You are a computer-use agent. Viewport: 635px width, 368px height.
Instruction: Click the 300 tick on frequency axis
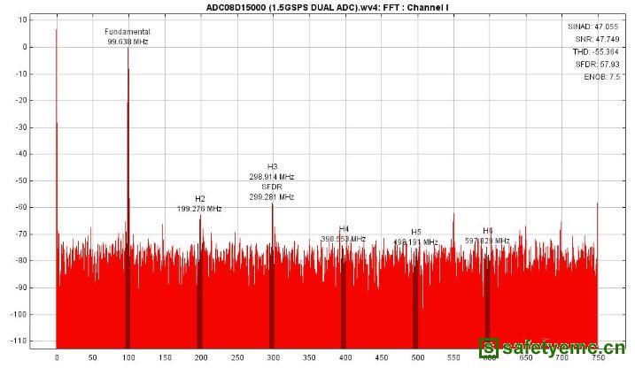(x=273, y=357)
